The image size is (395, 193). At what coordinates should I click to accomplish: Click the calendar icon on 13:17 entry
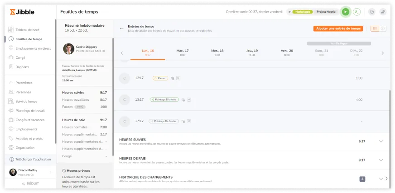pyautogui.click(x=183, y=99)
